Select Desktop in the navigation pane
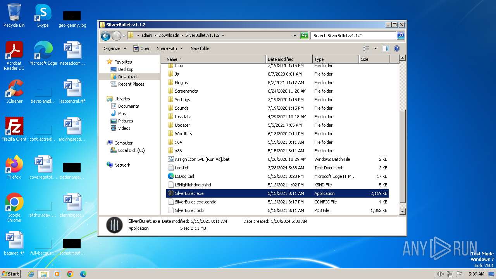Screen dimensions: 496x279 click(126, 69)
